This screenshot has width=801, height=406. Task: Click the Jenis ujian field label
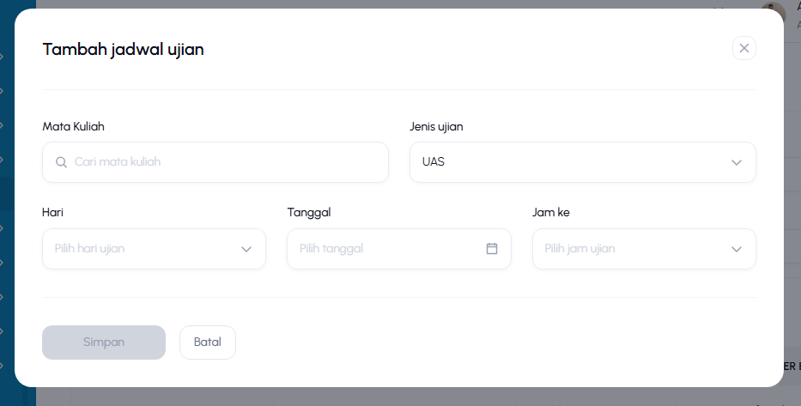pyautogui.click(x=436, y=127)
